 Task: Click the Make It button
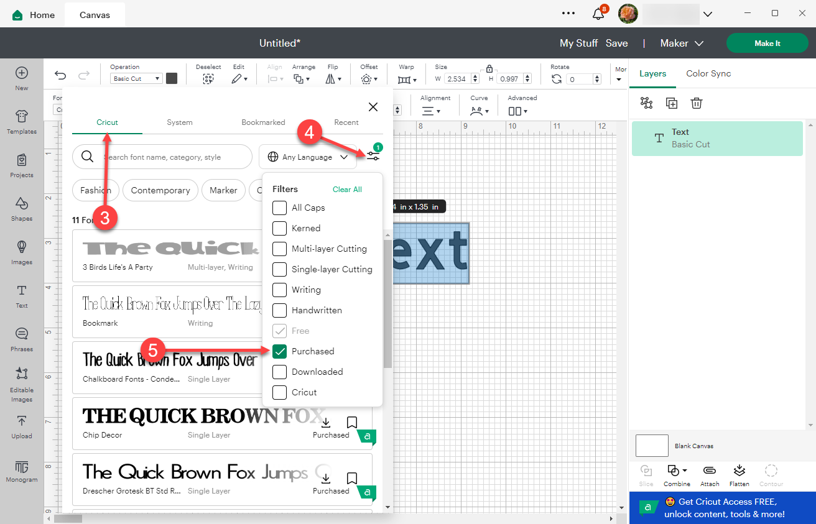click(x=767, y=43)
